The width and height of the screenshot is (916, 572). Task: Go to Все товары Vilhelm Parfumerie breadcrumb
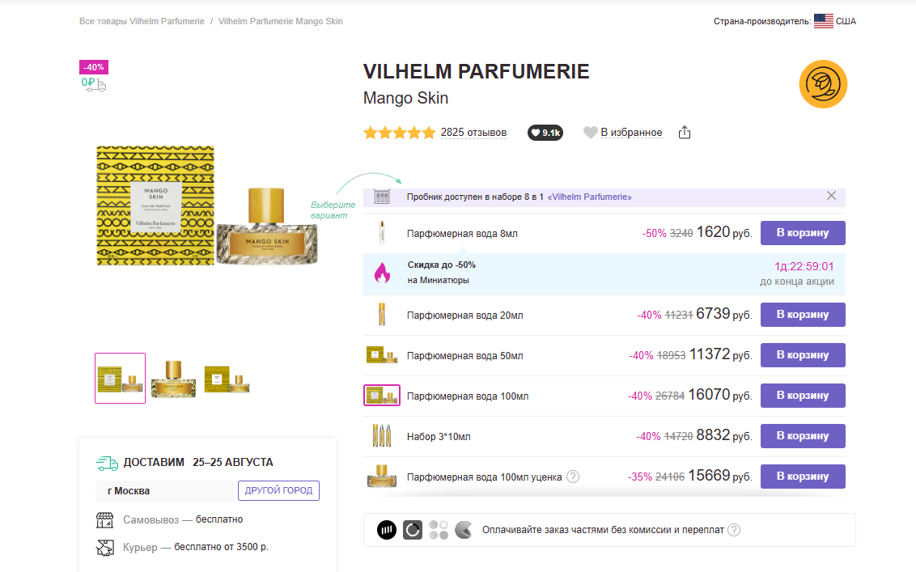pyautogui.click(x=142, y=21)
